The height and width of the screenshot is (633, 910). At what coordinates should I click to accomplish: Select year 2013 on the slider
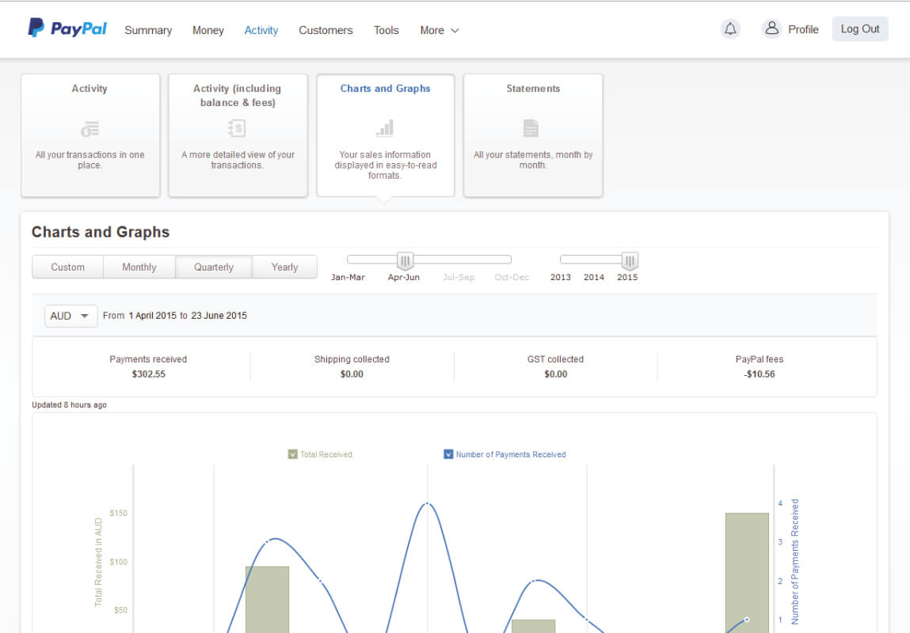click(561, 278)
